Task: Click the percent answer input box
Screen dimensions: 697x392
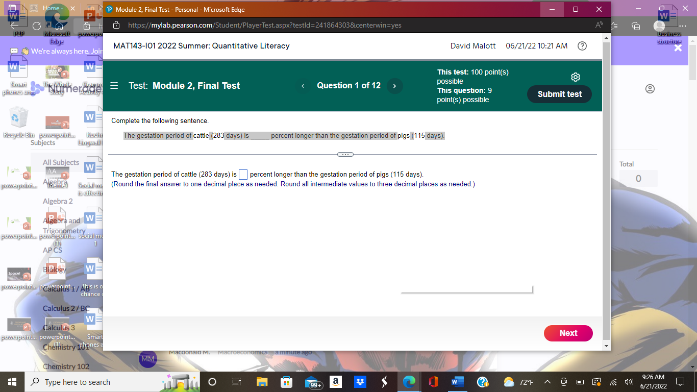Action: tap(243, 175)
